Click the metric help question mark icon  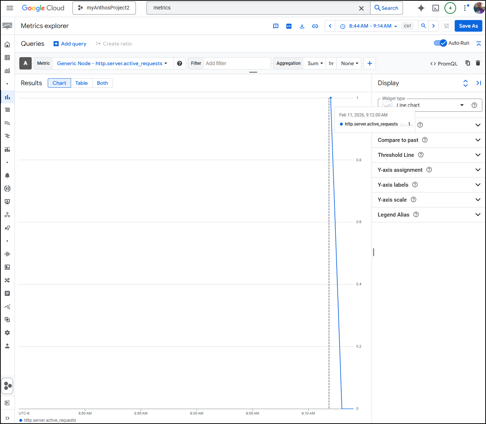tap(180, 63)
